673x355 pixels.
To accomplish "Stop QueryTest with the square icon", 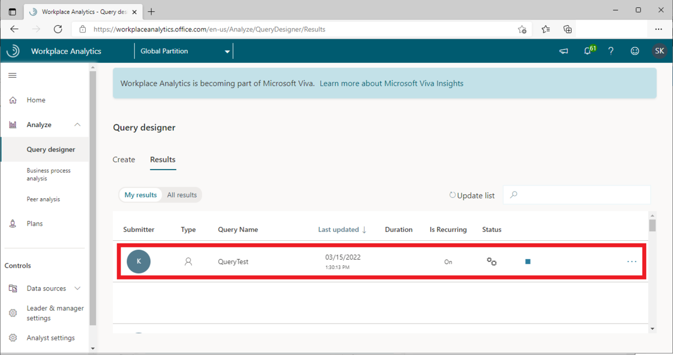I will [x=528, y=261].
